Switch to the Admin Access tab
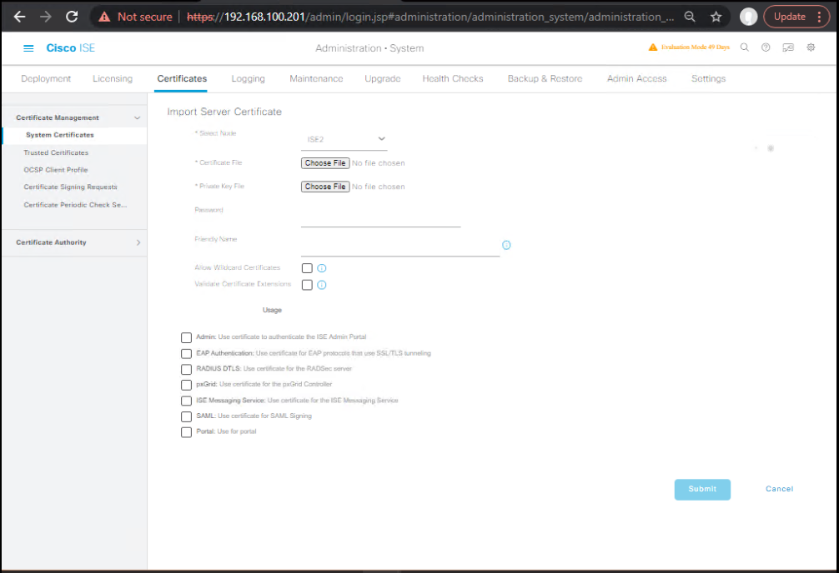This screenshot has width=839, height=573. (x=636, y=78)
